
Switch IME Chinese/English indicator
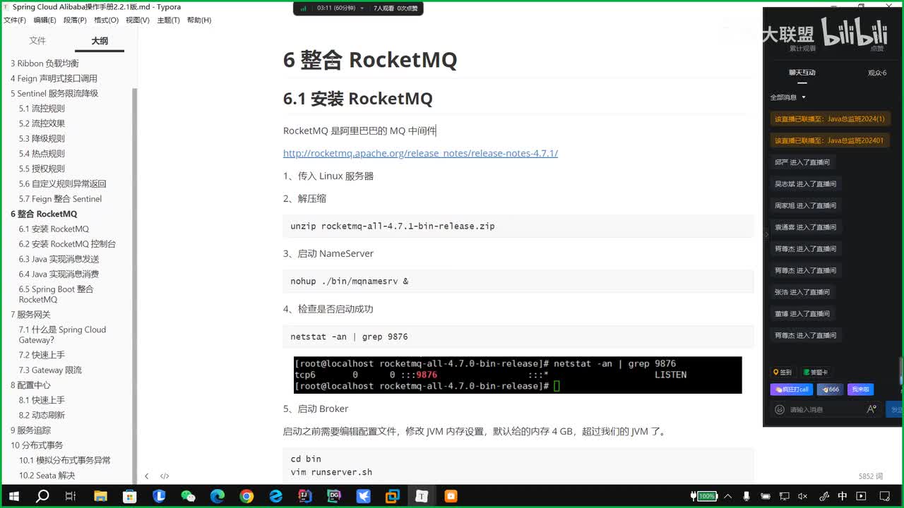tap(843, 496)
